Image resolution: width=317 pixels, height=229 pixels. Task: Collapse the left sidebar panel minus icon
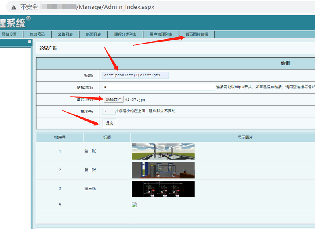click(x=30, y=42)
